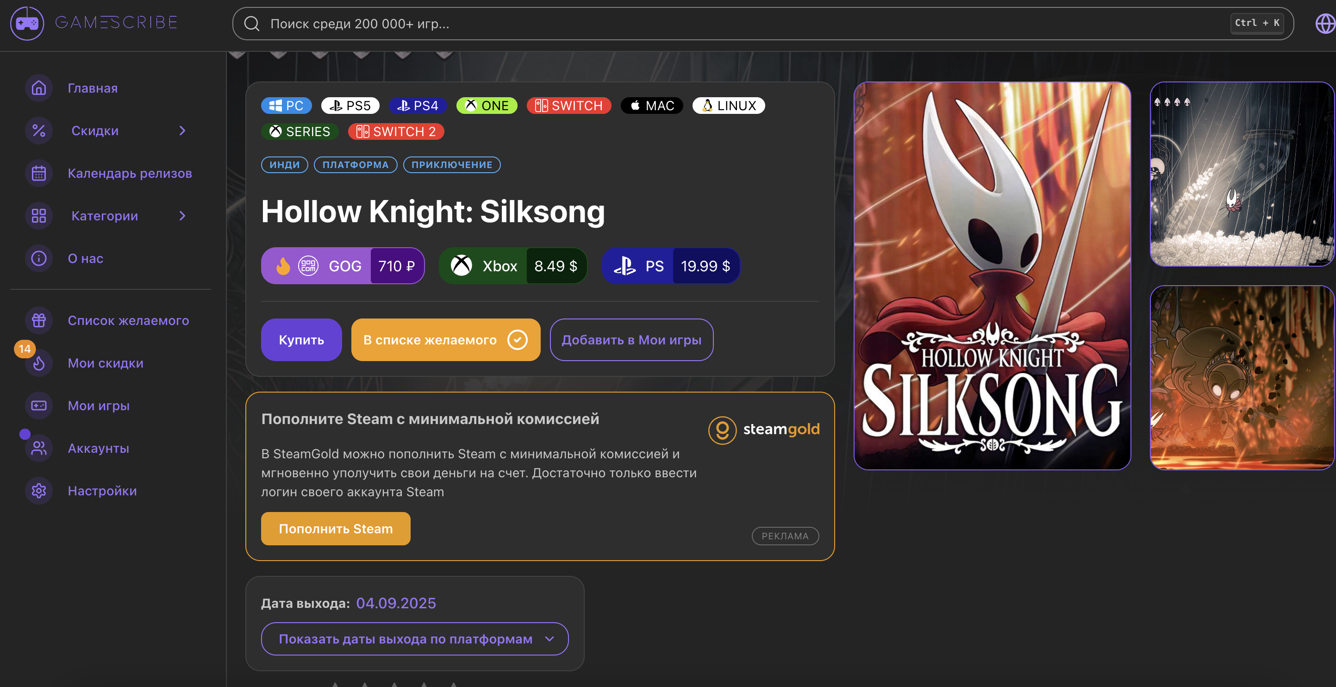Screen dimensions: 1336x687
Task: Click the search magnifier icon
Action: [252, 23]
